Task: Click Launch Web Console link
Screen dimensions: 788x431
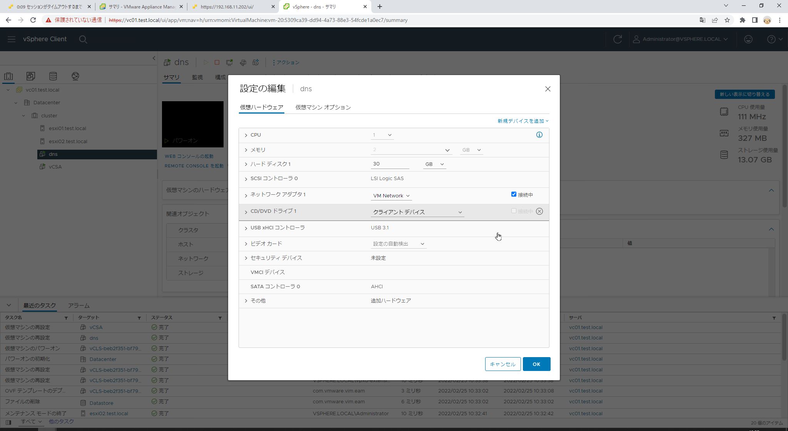Action: [x=189, y=156]
